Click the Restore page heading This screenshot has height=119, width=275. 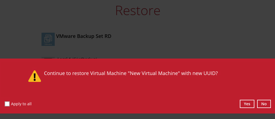pyautogui.click(x=137, y=10)
